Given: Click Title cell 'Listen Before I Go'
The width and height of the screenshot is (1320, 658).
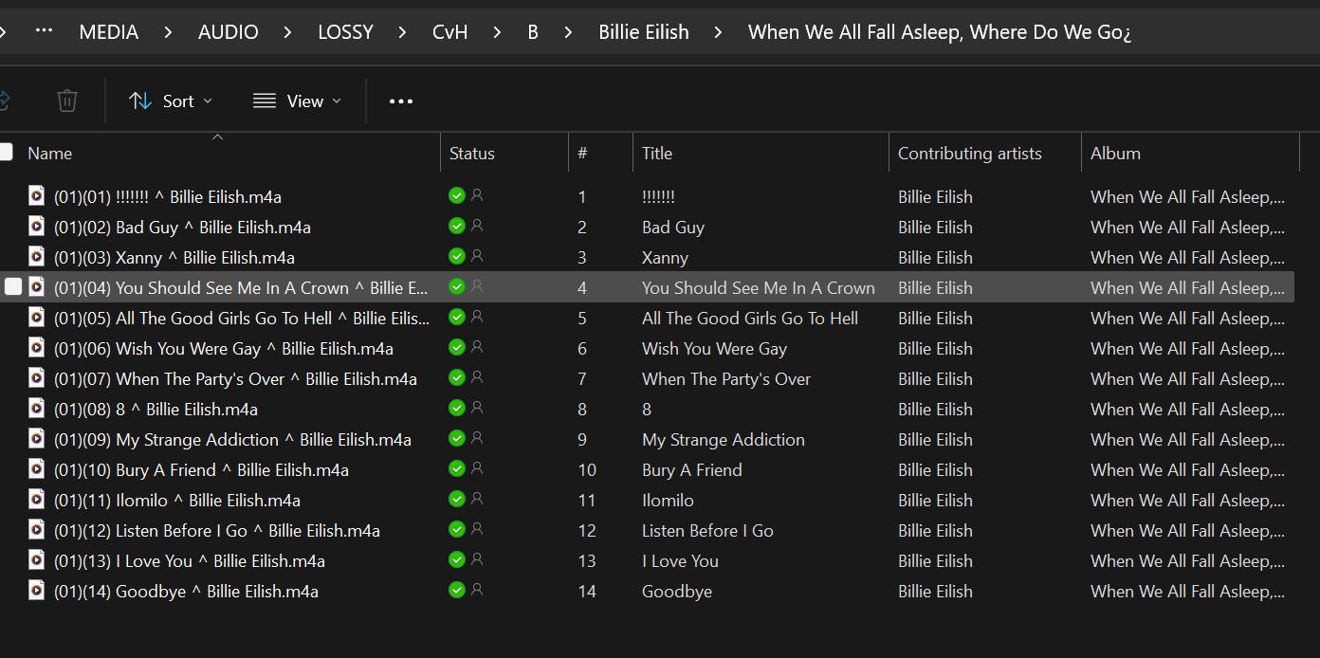Looking at the screenshot, I should (707, 531).
